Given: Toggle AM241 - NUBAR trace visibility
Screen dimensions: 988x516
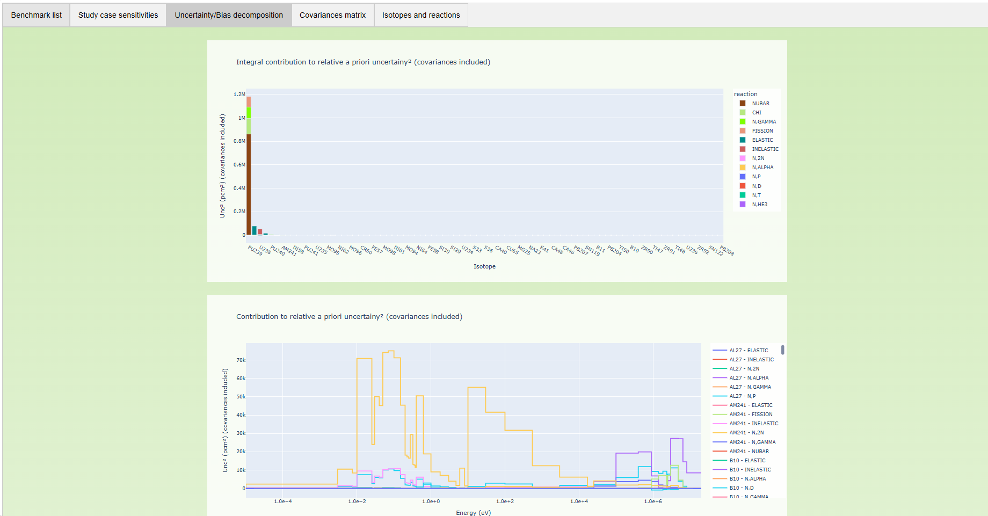Looking at the screenshot, I should pyautogui.click(x=749, y=452).
